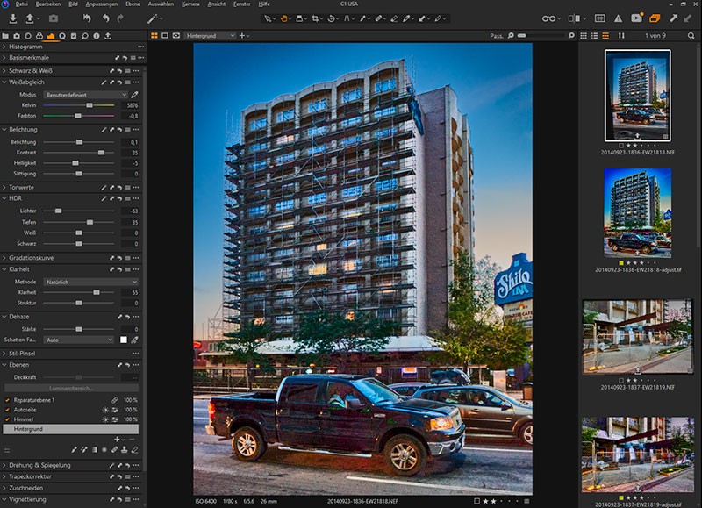
Task: Click the capture camera icon
Action: click(54, 18)
